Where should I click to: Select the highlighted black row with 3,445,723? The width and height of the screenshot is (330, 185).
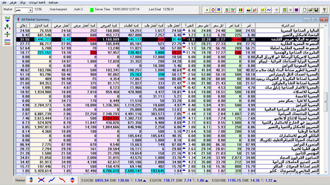pos(167,39)
